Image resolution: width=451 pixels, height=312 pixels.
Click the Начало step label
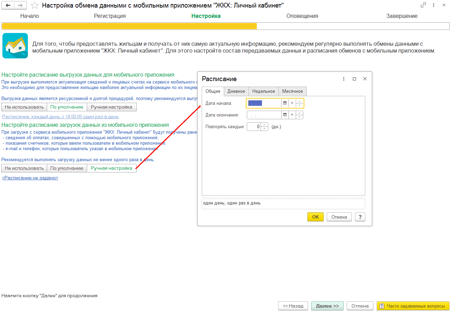(x=30, y=16)
